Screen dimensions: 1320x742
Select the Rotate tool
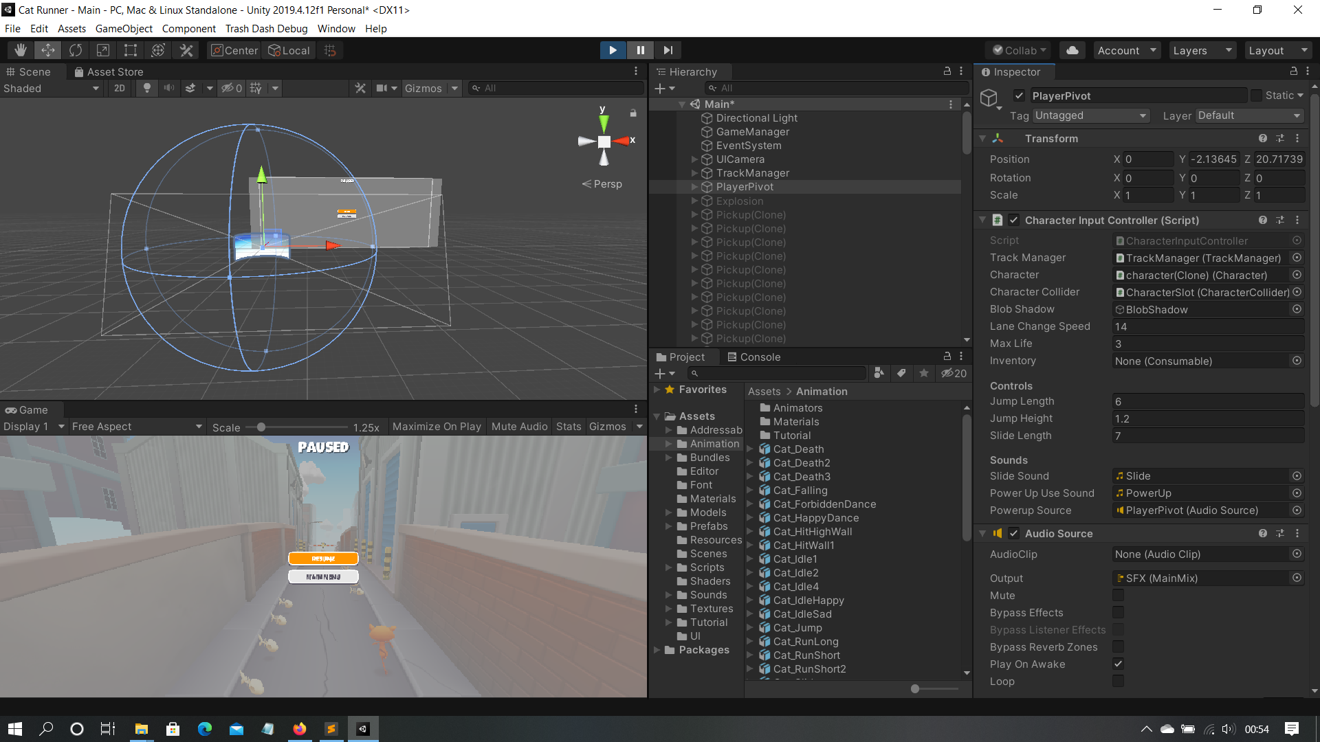coord(76,50)
